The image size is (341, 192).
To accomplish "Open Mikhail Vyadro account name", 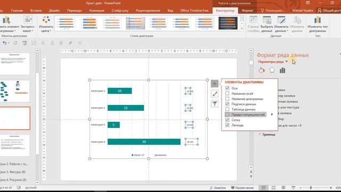I will (x=303, y=11).
